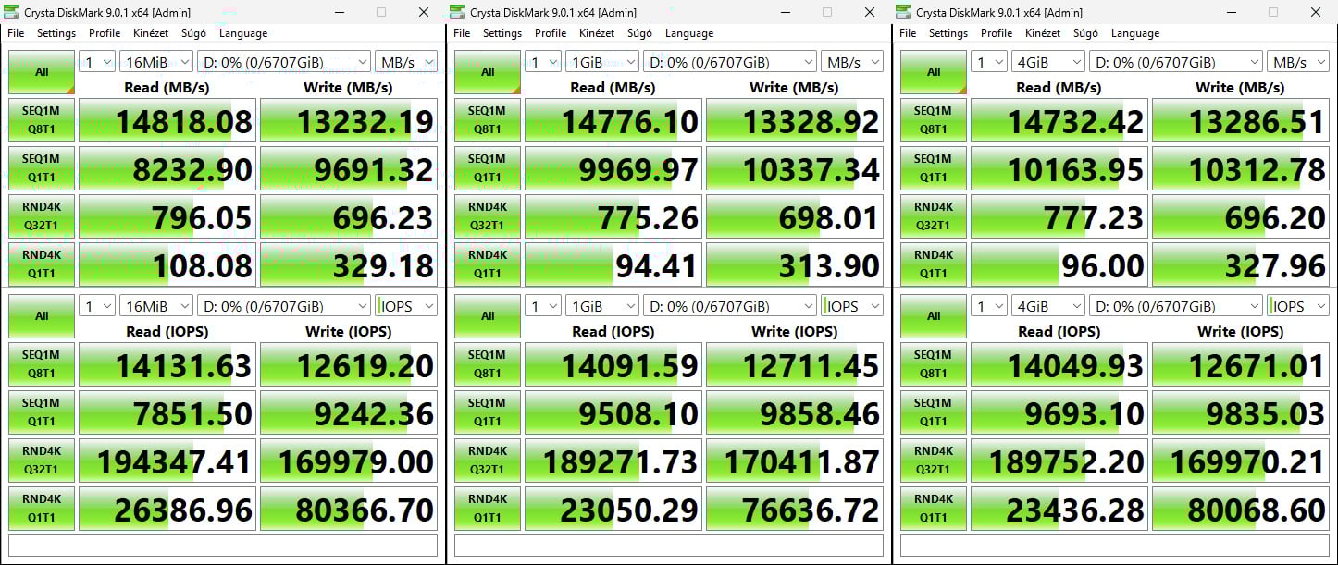Run All tests in 16MiB MB/s panel
The width and height of the screenshot is (1338, 565).
point(42,72)
